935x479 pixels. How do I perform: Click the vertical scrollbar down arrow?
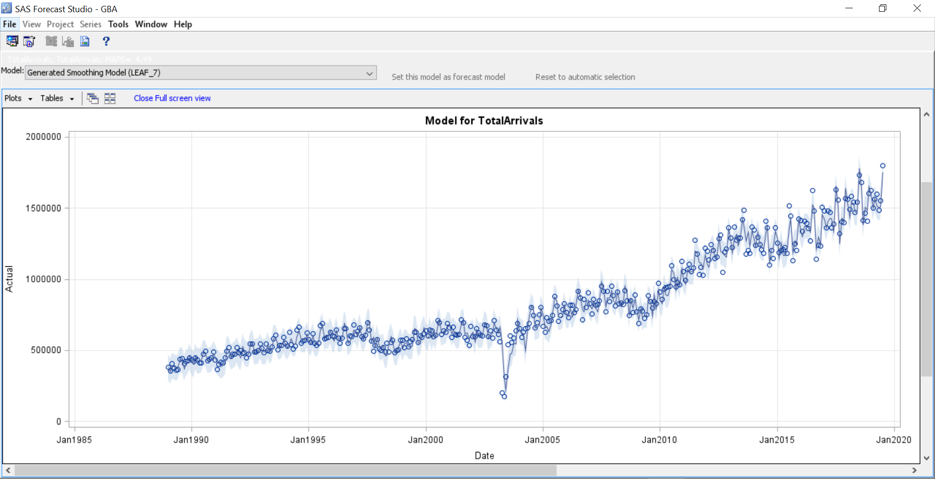pos(926,458)
